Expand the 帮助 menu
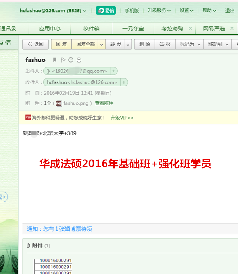The width and height of the screenshot is (238, 274). tap(209, 10)
